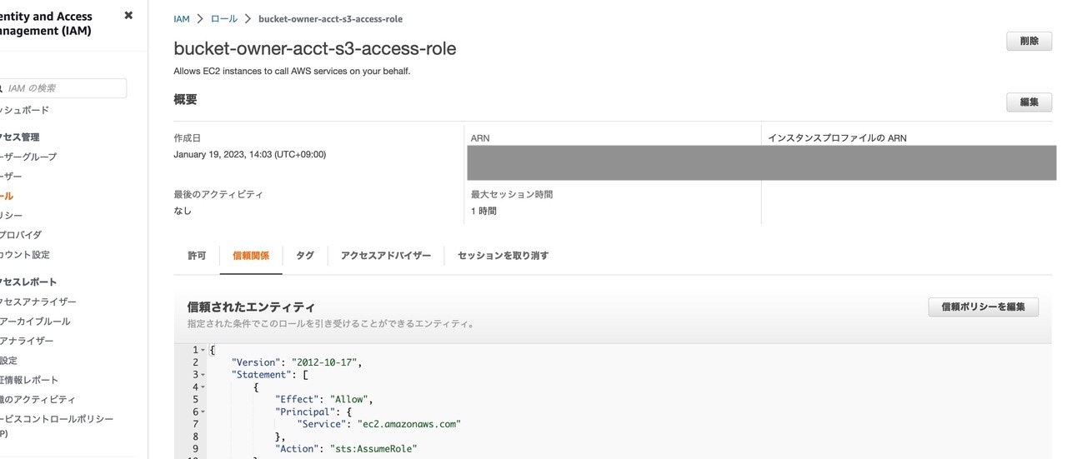
Task: Open the ポリシー sidebar item
Action: click(x=12, y=216)
